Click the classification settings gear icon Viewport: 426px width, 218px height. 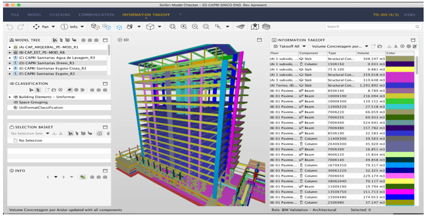[x=77, y=90]
